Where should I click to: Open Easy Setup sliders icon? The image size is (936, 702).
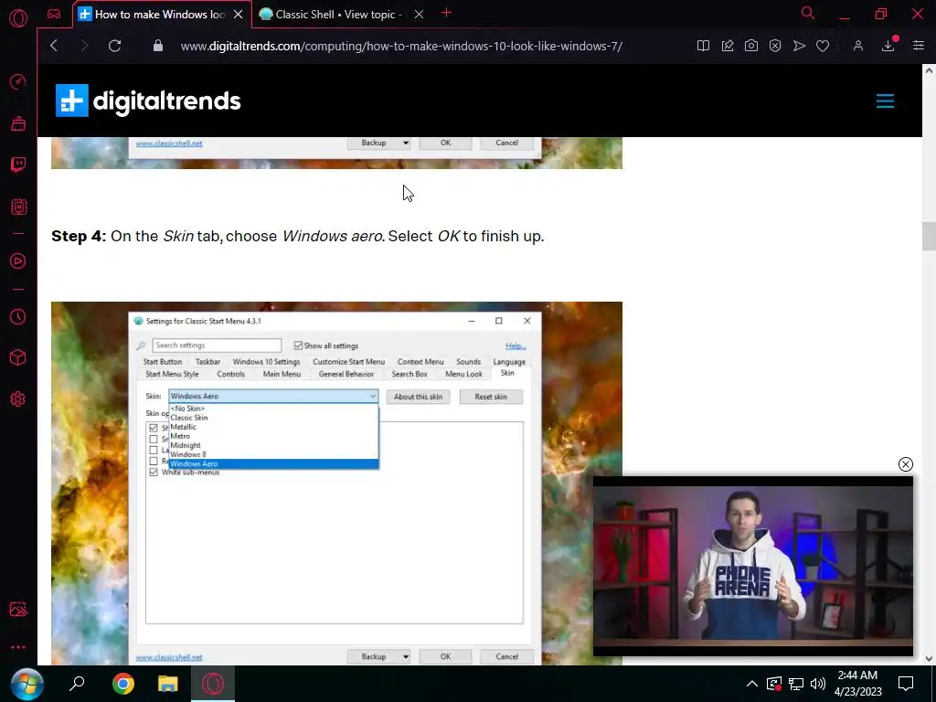919,46
